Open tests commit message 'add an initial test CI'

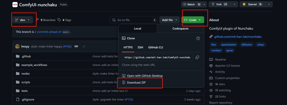click(110, 91)
